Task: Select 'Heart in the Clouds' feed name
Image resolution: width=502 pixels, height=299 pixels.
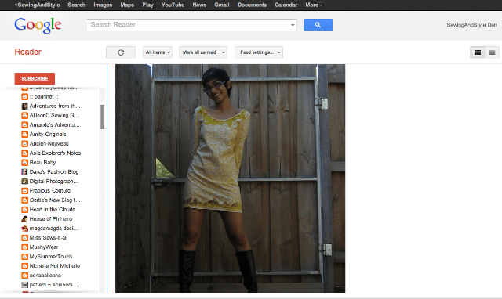Action: [53, 210]
